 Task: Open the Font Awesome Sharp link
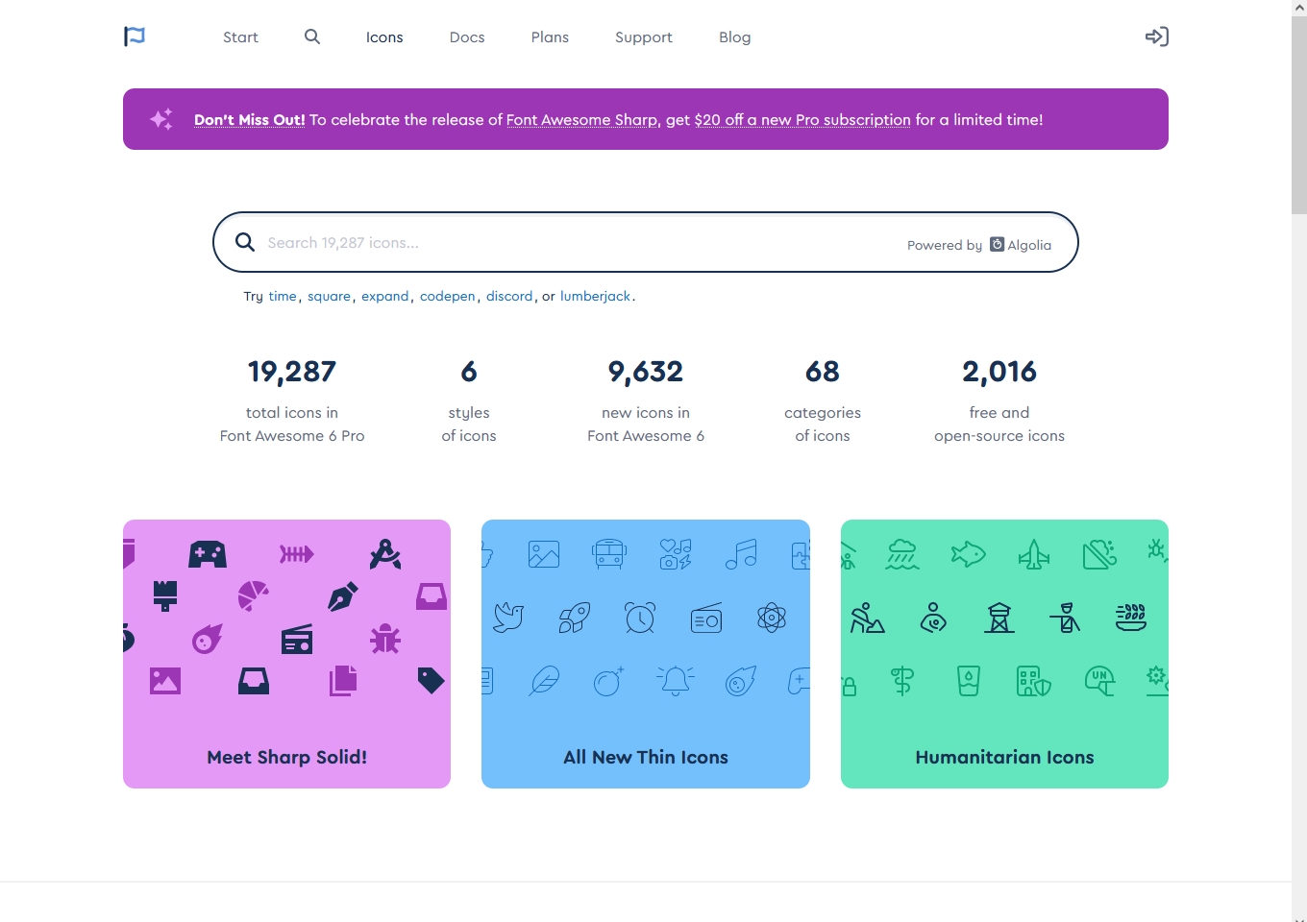[x=581, y=120]
